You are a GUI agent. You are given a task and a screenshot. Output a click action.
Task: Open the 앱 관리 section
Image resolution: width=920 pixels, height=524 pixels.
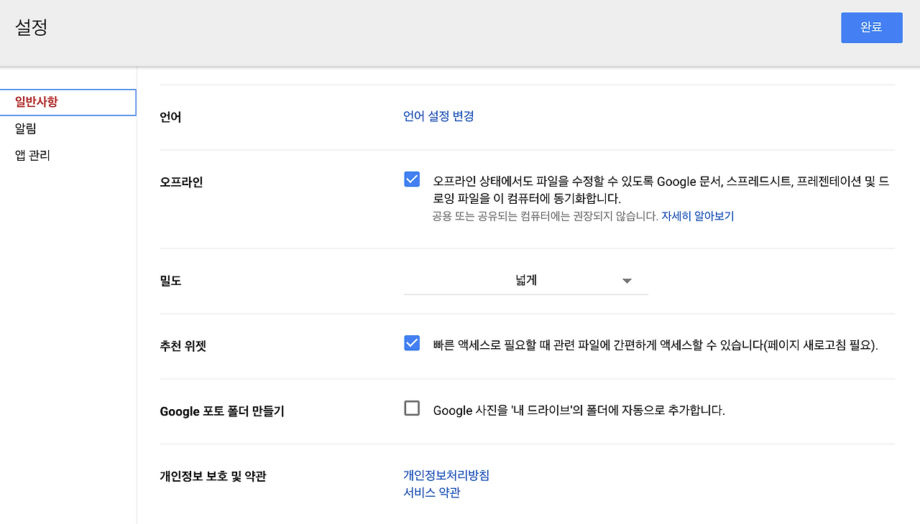click(x=32, y=155)
